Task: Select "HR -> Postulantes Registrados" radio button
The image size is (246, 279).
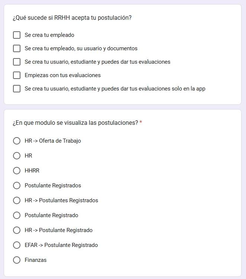Action: click(x=17, y=200)
